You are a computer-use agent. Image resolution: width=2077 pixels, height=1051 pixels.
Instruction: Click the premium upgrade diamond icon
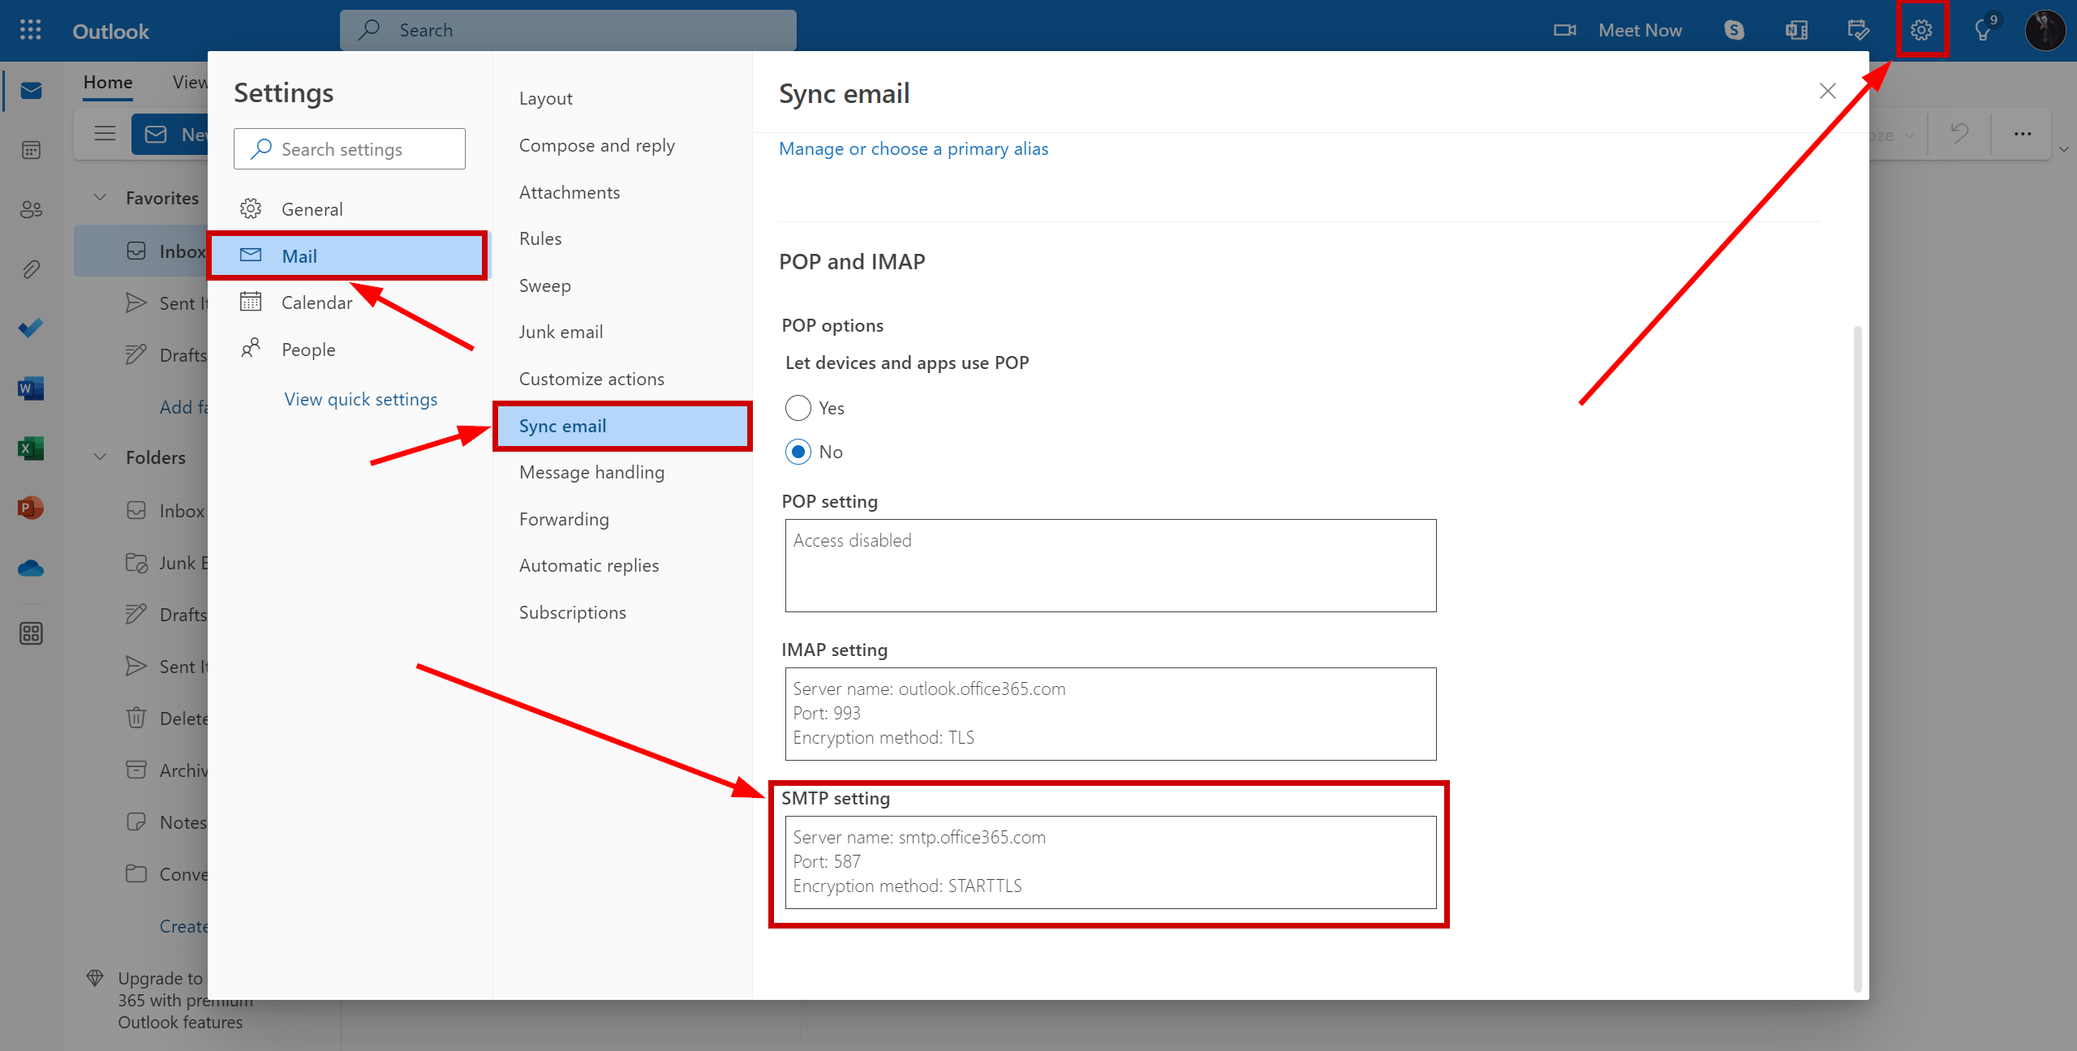[95, 978]
